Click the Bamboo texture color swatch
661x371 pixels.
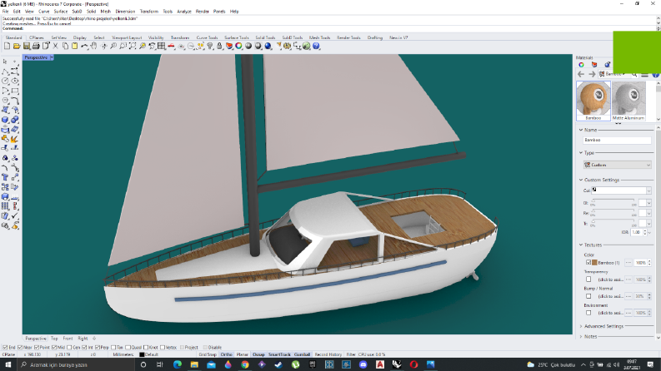595,263
